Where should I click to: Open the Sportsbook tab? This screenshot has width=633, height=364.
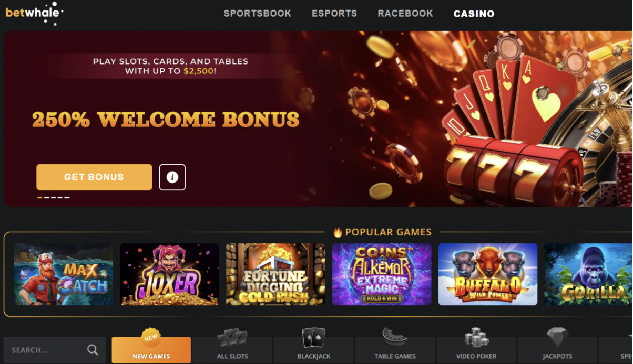258,14
